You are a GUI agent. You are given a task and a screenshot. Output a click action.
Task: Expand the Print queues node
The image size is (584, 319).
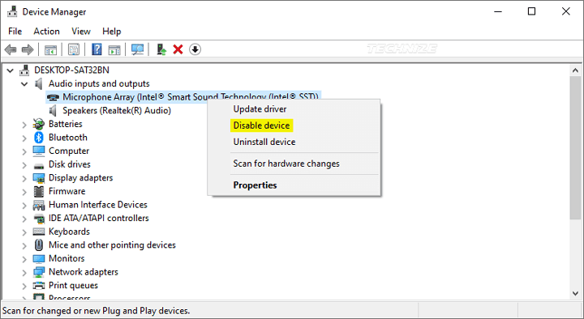tap(24, 286)
